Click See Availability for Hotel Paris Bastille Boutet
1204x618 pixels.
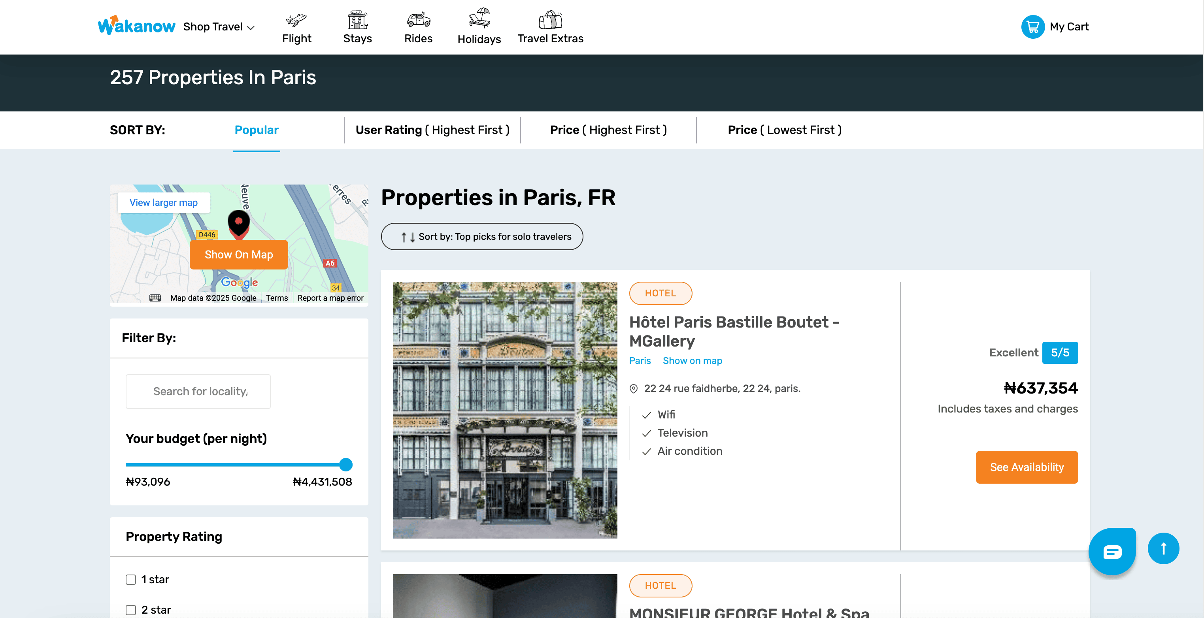point(1027,467)
